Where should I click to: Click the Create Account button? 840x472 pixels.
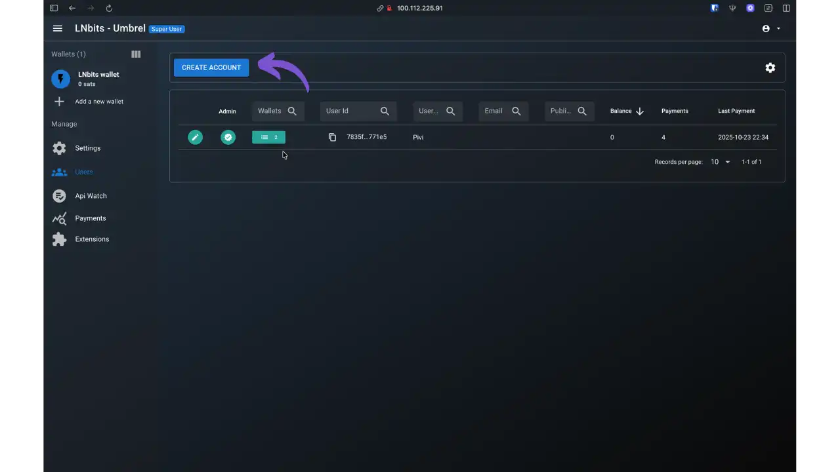click(211, 68)
